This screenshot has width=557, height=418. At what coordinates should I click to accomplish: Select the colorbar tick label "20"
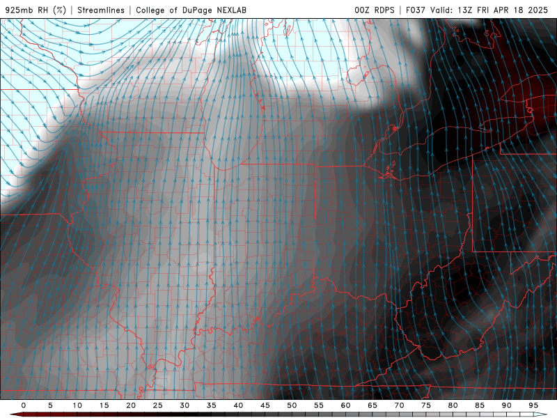tap(131, 405)
